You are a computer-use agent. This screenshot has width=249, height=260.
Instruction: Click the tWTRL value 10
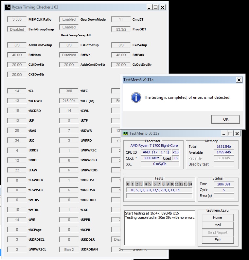point(17,210)
